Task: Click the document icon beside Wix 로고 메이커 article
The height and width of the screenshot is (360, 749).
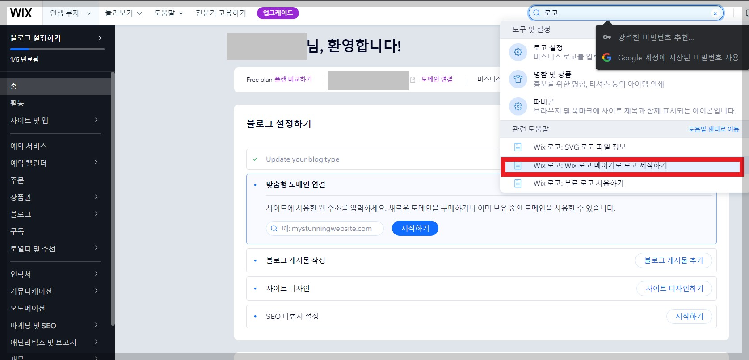Action: [518, 165]
